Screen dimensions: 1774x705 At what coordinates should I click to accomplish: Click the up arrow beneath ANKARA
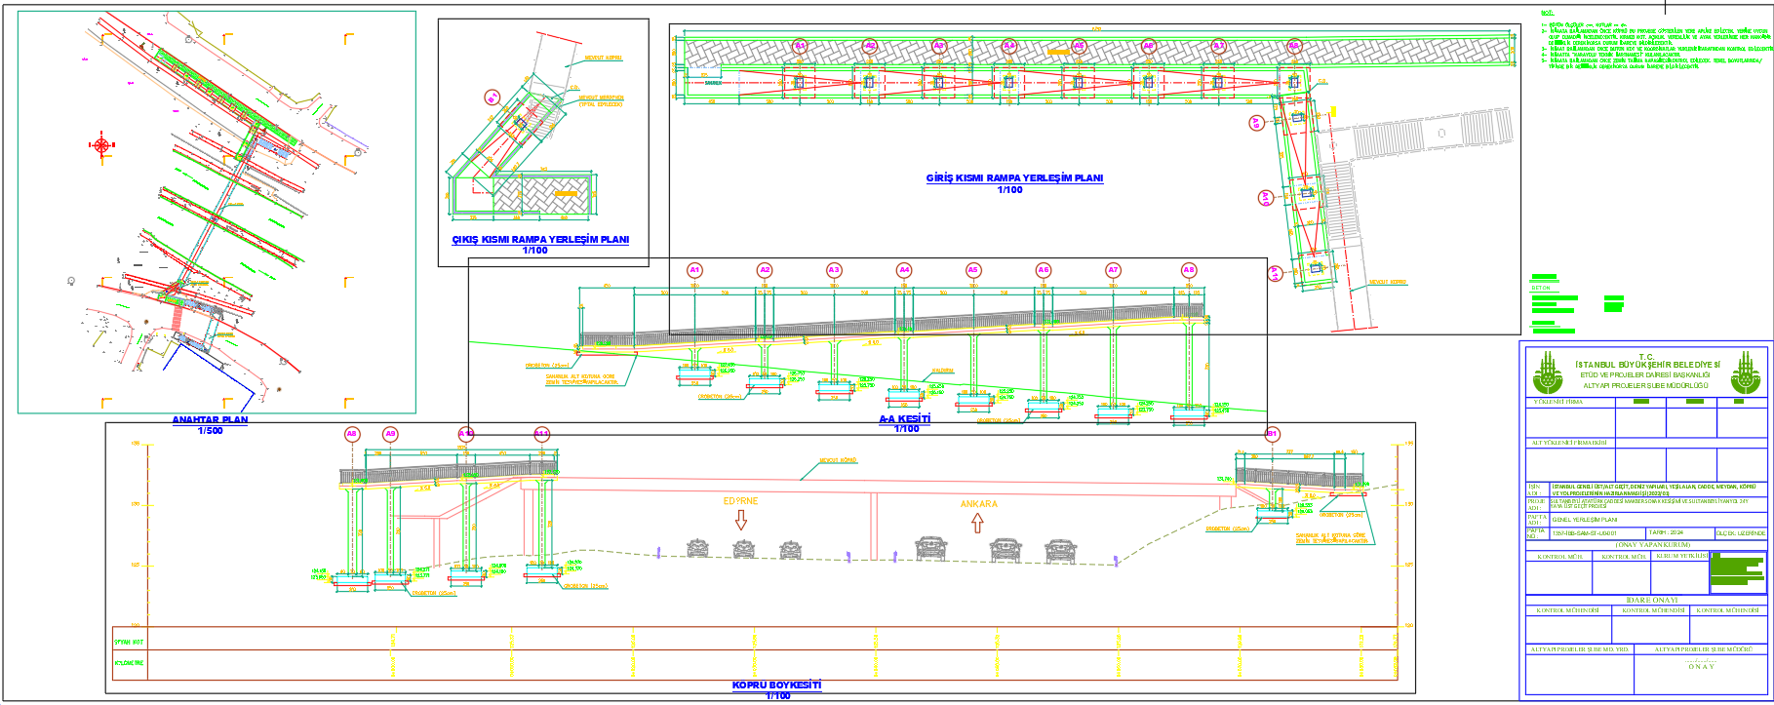pyautogui.click(x=977, y=523)
